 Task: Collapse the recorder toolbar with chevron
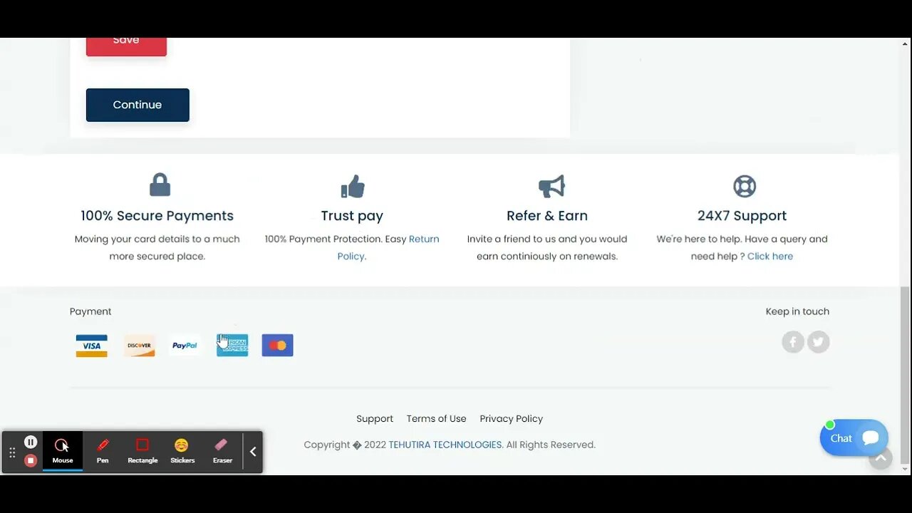(253, 452)
